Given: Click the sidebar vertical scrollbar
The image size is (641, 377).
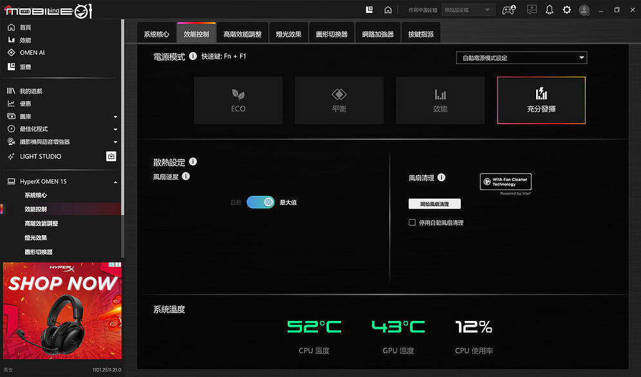Looking at the screenshot, I should 123,117.
